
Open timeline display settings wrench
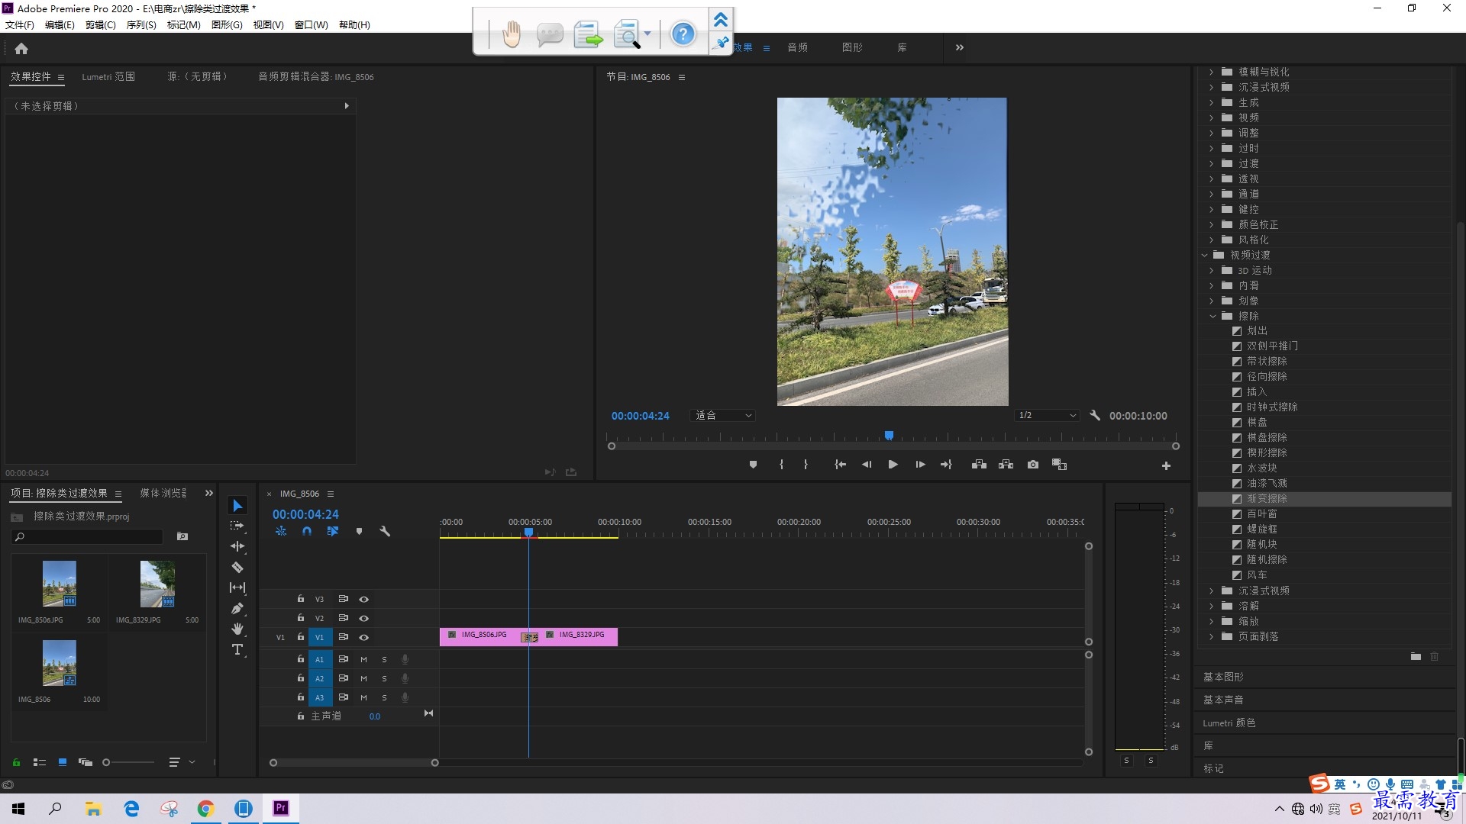point(385,531)
